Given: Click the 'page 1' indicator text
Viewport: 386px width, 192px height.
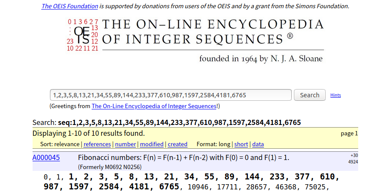Looking at the screenshot, I should [350, 134].
